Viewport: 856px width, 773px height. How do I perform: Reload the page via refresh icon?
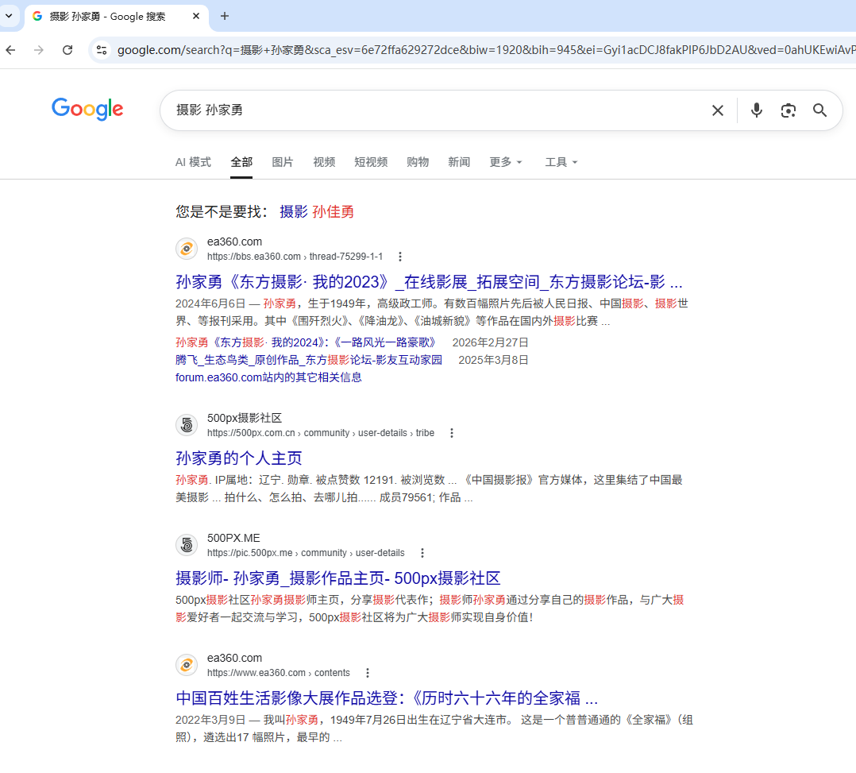pos(67,49)
